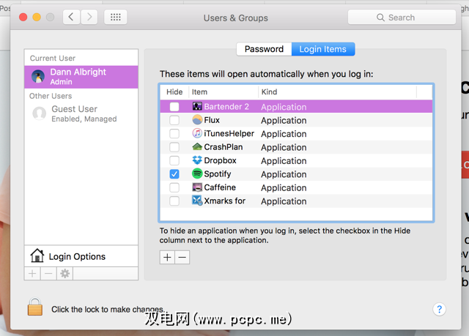Viewport: 469px width, 336px height.
Task: Uncheck the Hide checkbox for Spotify
Action: coord(174,174)
